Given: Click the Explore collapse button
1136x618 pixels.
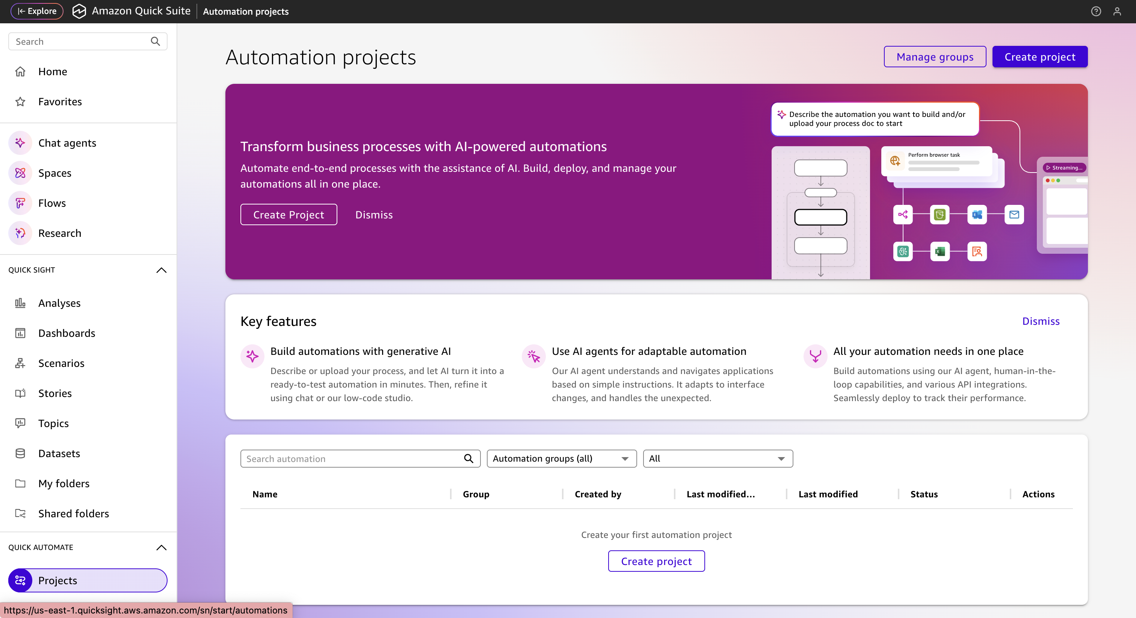Looking at the screenshot, I should [37, 11].
